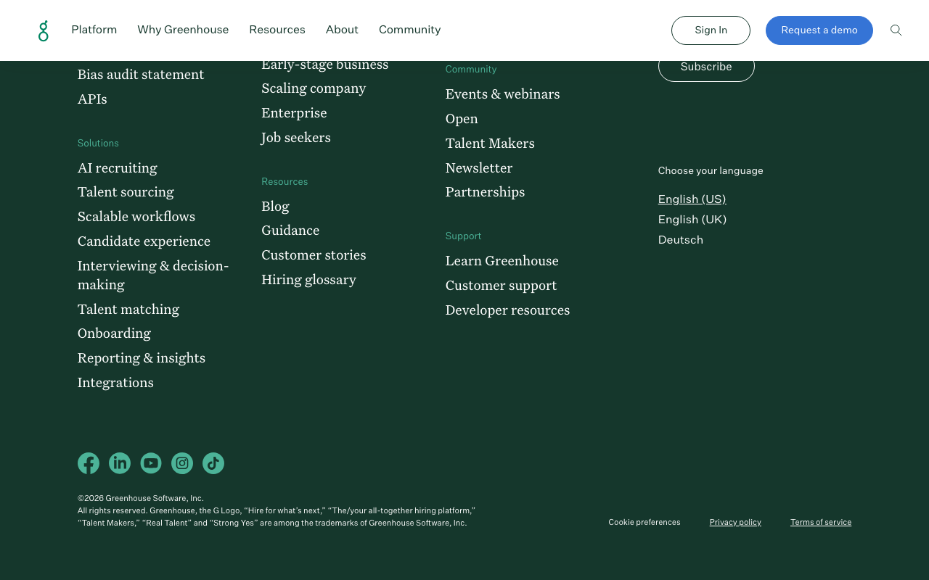Open the Platform menu
929x580 pixels.
click(x=94, y=30)
